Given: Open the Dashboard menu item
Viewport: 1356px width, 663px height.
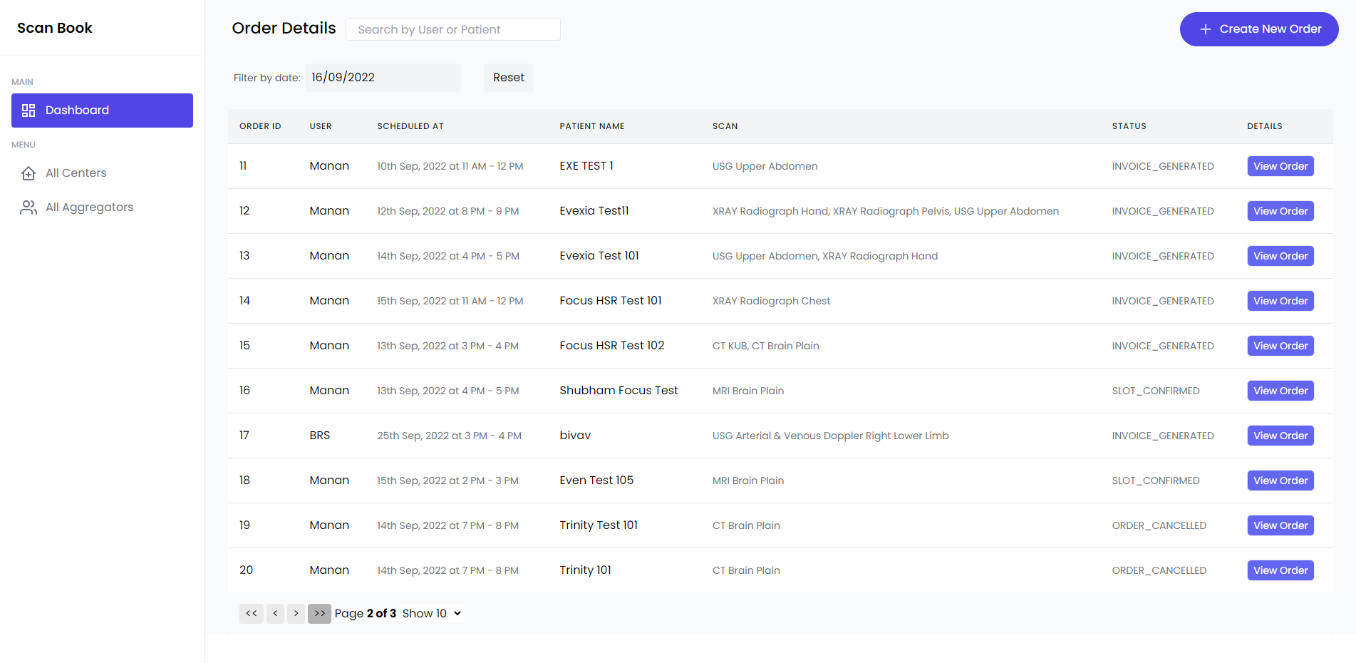Looking at the screenshot, I should click(x=102, y=110).
